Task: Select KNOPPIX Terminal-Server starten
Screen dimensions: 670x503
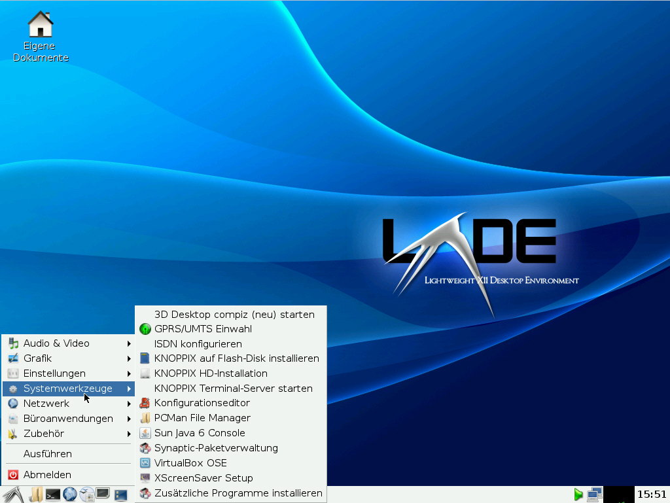Action: pos(231,389)
